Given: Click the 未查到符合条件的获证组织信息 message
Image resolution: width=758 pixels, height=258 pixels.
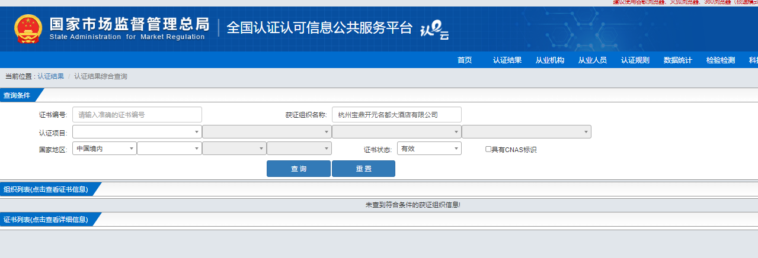Looking at the screenshot, I should [413, 205].
